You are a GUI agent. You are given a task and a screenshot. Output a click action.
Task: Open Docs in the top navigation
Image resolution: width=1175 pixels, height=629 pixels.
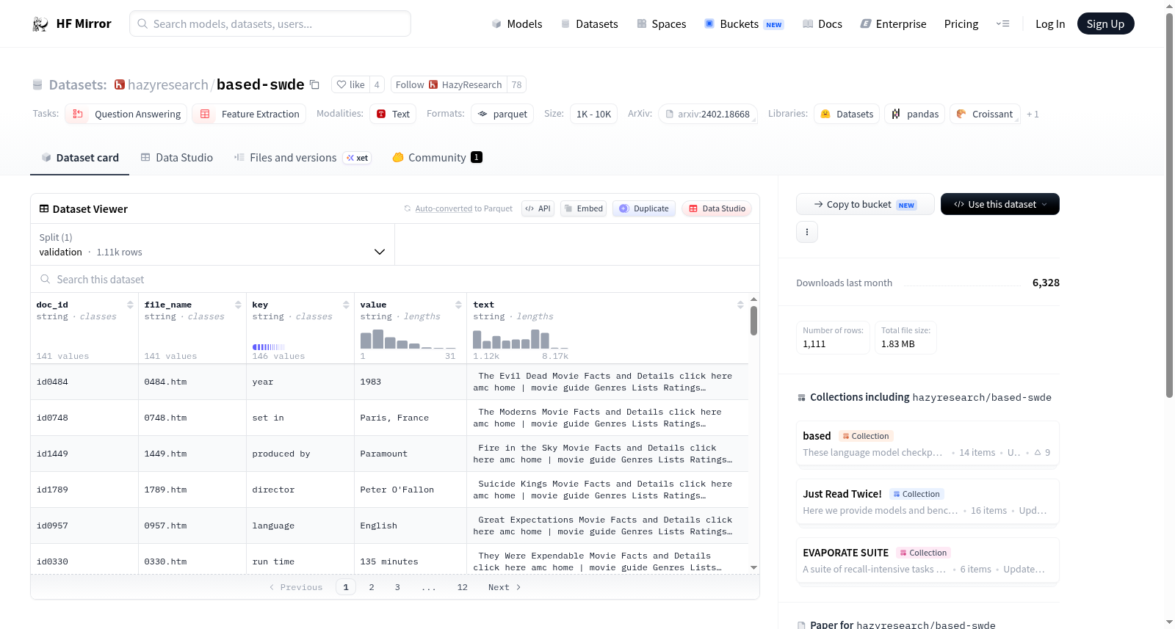(x=822, y=23)
